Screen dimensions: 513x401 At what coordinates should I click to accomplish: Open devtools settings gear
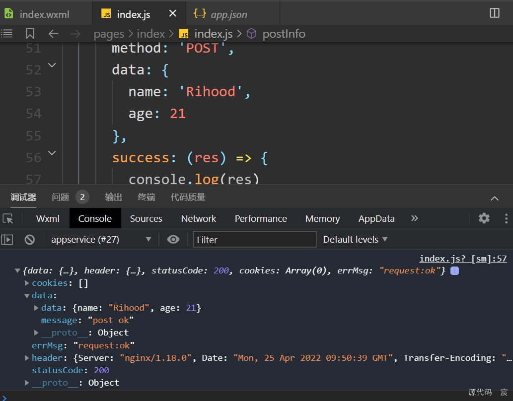click(484, 218)
